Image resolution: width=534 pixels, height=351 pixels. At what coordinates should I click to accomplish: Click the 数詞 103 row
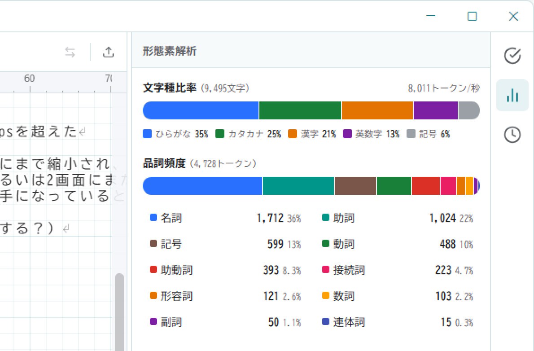tap(398, 296)
